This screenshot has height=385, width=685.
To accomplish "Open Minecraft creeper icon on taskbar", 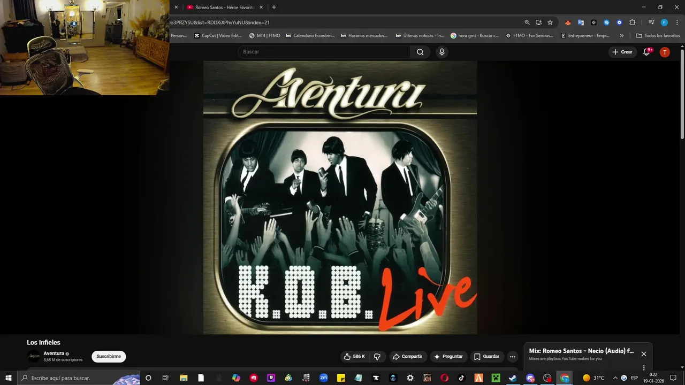I will [x=496, y=378].
